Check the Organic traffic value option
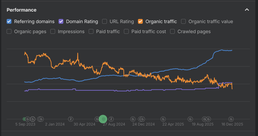The width and height of the screenshot is (258, 136). pyautogui.click(x=183, y=22)
